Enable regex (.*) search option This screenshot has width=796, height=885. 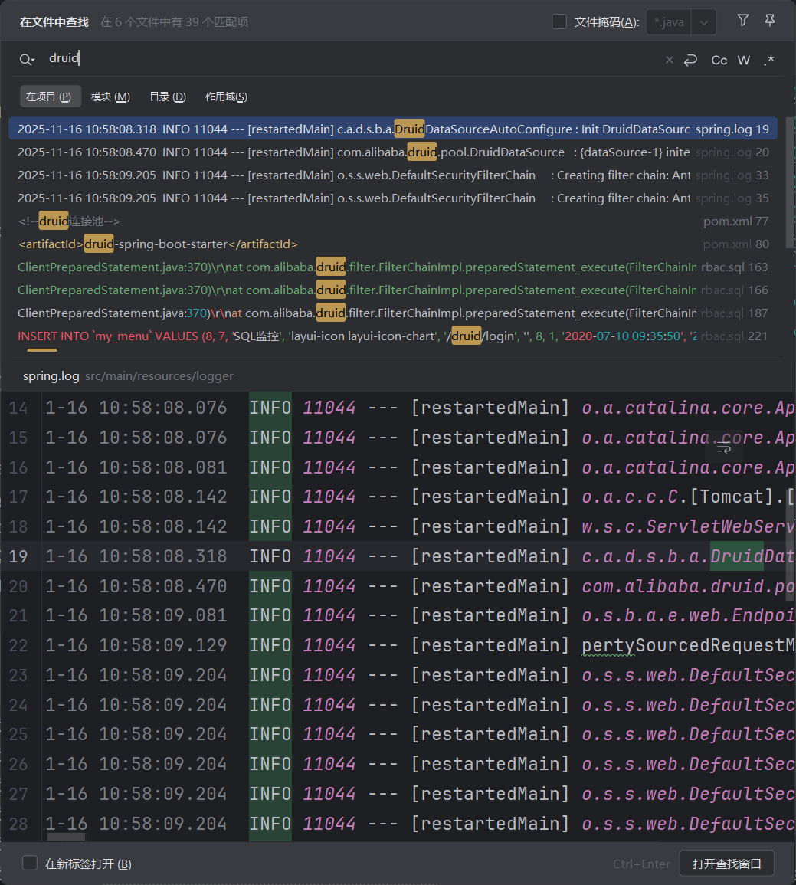pos(768,60)
